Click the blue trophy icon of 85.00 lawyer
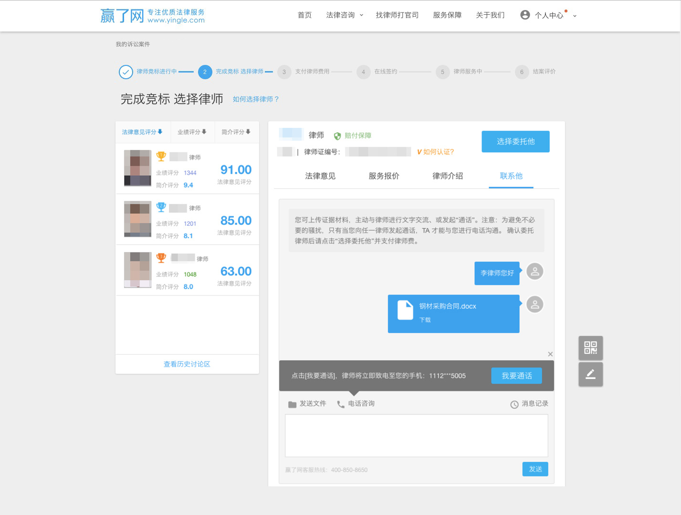Viewport: 681px width, 515px height. 161,207
